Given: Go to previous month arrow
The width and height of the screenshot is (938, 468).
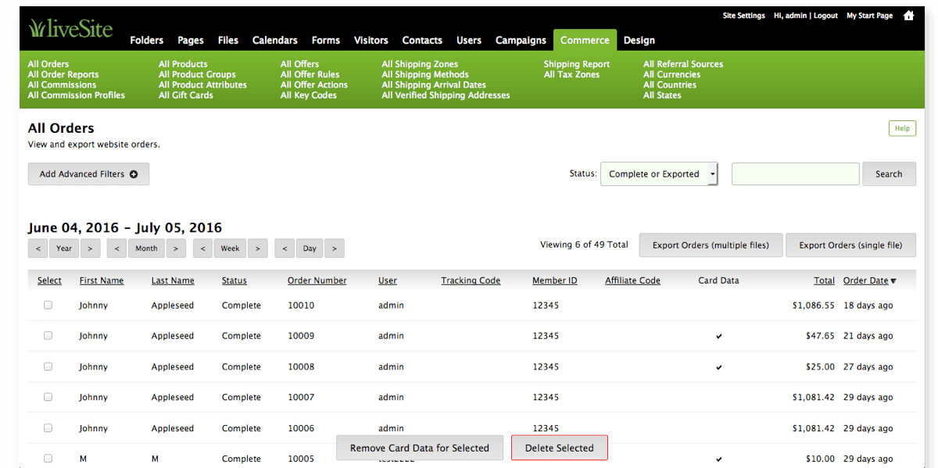Looking at the screenshot, I should coord(117,248).
